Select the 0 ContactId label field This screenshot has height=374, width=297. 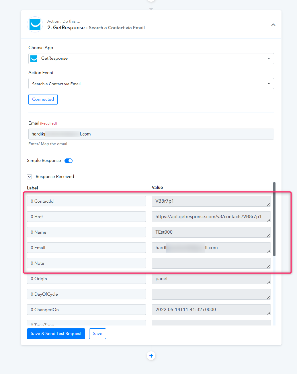click(x=86, y=201)
